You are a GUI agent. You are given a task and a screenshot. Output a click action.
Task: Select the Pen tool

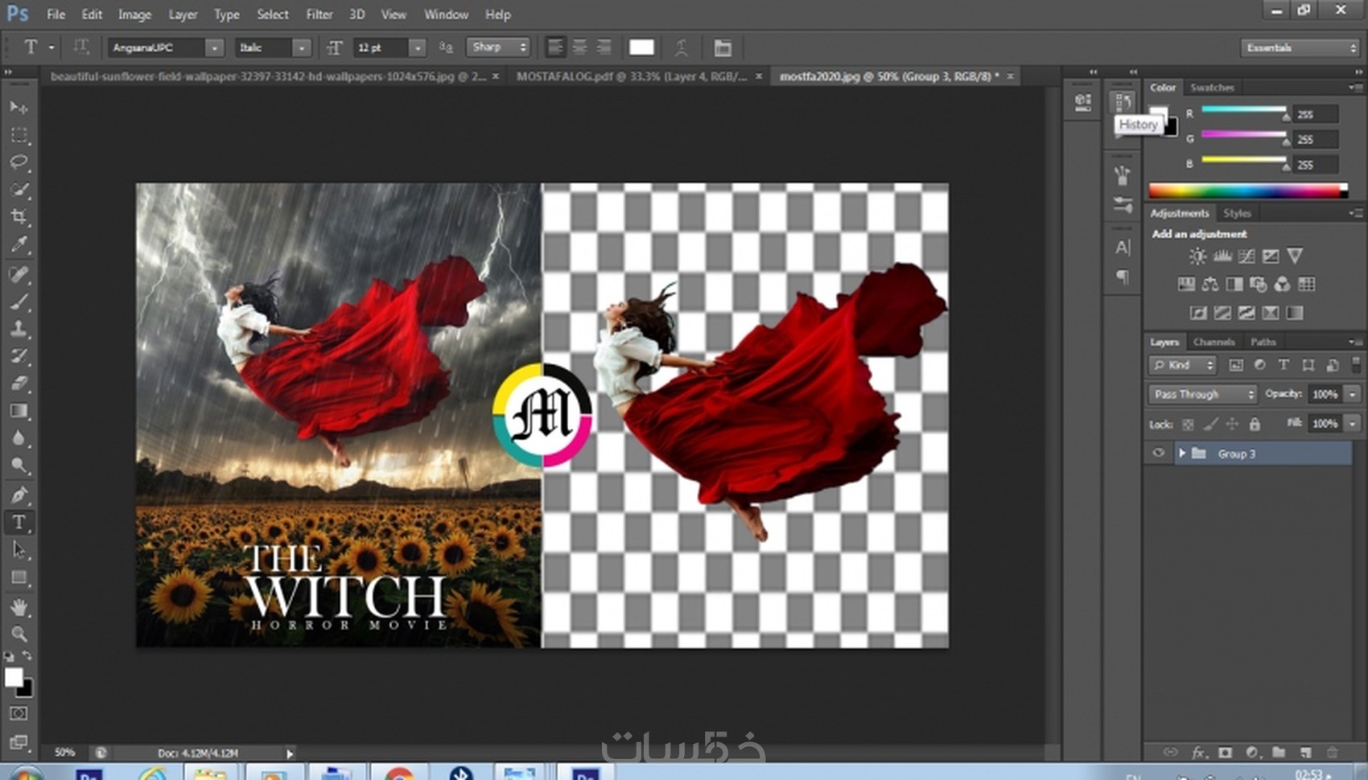19,495
